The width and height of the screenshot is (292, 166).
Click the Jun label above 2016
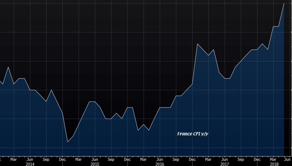click(x=160, y=159)
